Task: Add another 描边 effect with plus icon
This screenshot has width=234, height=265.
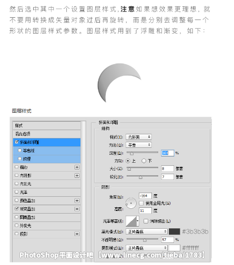Action: click(77, 167)
